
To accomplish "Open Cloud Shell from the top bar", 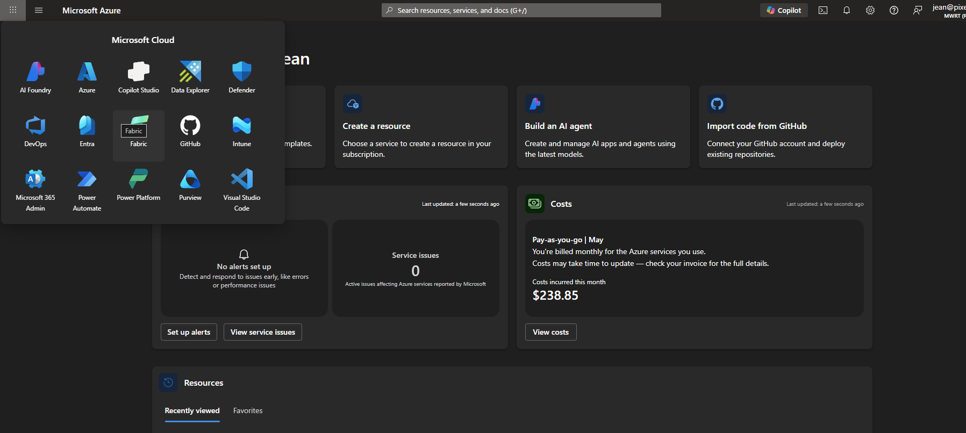I will (x=823, y=10).
